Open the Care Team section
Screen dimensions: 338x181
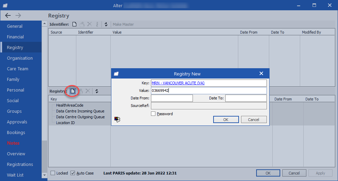[x=18, y=69]
